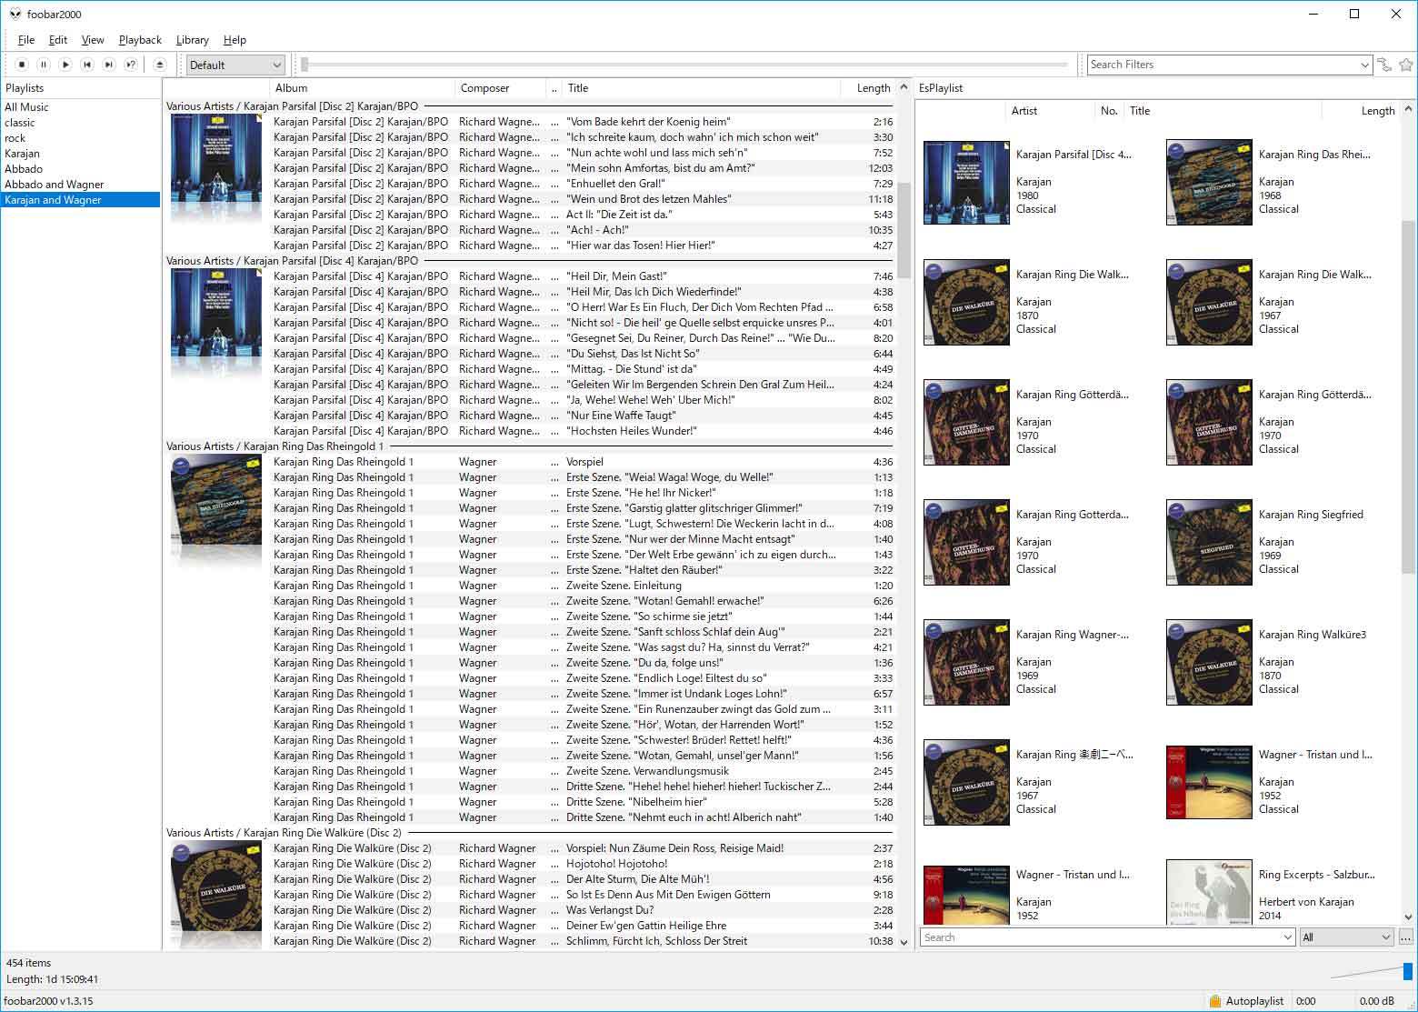Click the Pause button in toolbar
The width and height of the screenshot is (1418, 1012).
pos(44,65)
